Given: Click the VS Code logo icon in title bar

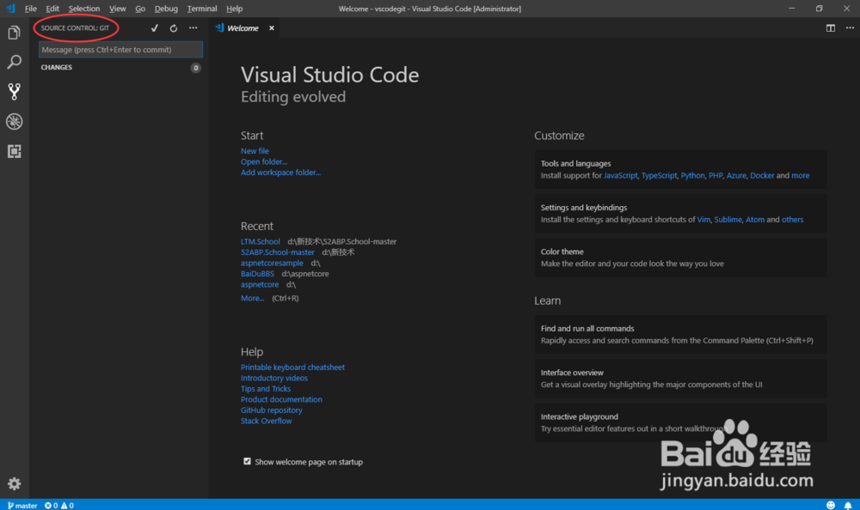Looking at the screenshot, I should 10,9.
